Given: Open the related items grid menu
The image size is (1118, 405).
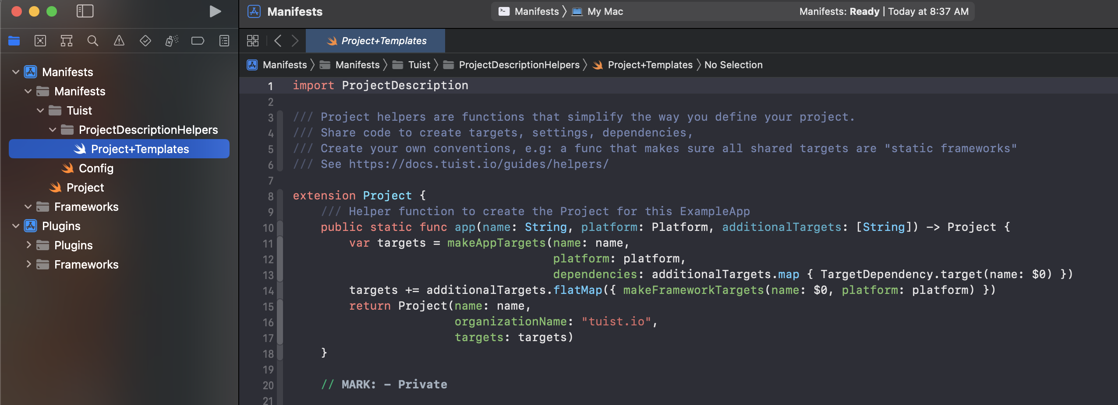Looking at the screenshot, I should tap(253, 41).
